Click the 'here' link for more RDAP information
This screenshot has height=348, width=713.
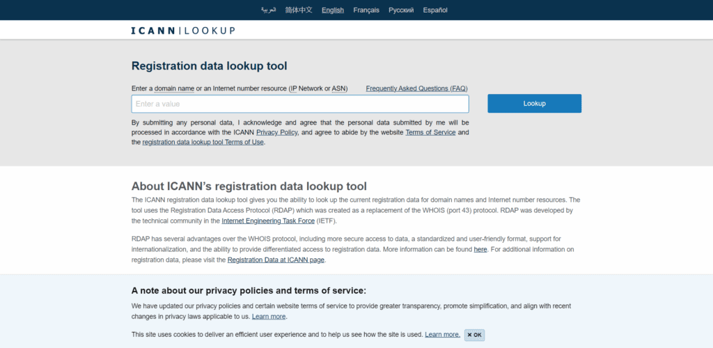point(480,249)
